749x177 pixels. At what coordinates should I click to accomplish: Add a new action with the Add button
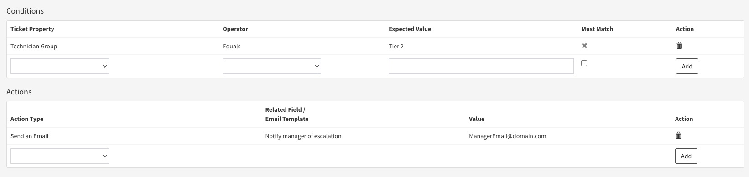tap(686, 156)
